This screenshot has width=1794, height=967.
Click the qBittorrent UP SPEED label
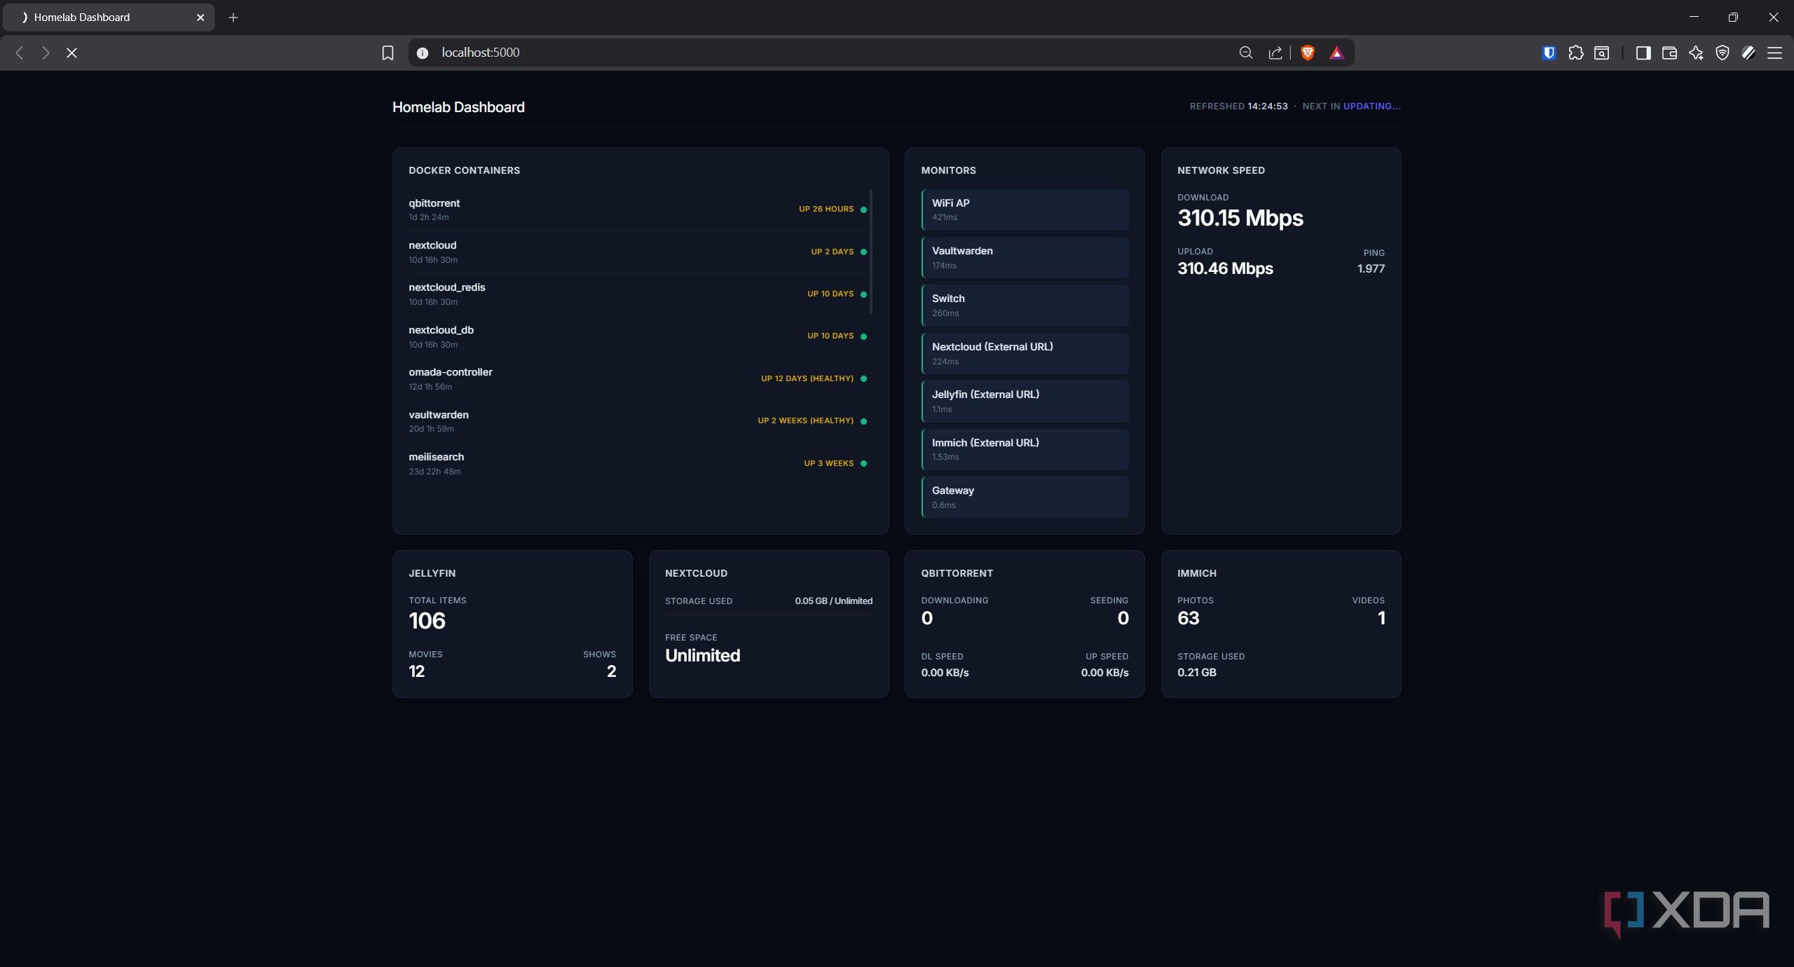pyautogui.click(x=1107, y=657)
